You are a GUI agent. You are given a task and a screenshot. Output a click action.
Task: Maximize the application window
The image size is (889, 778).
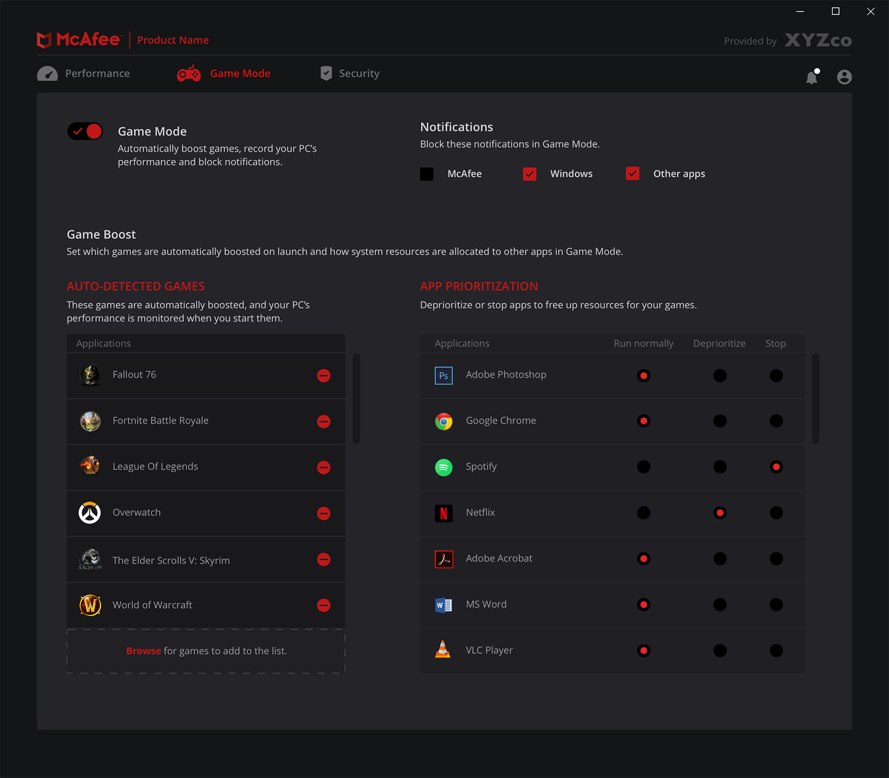point(835,11)
